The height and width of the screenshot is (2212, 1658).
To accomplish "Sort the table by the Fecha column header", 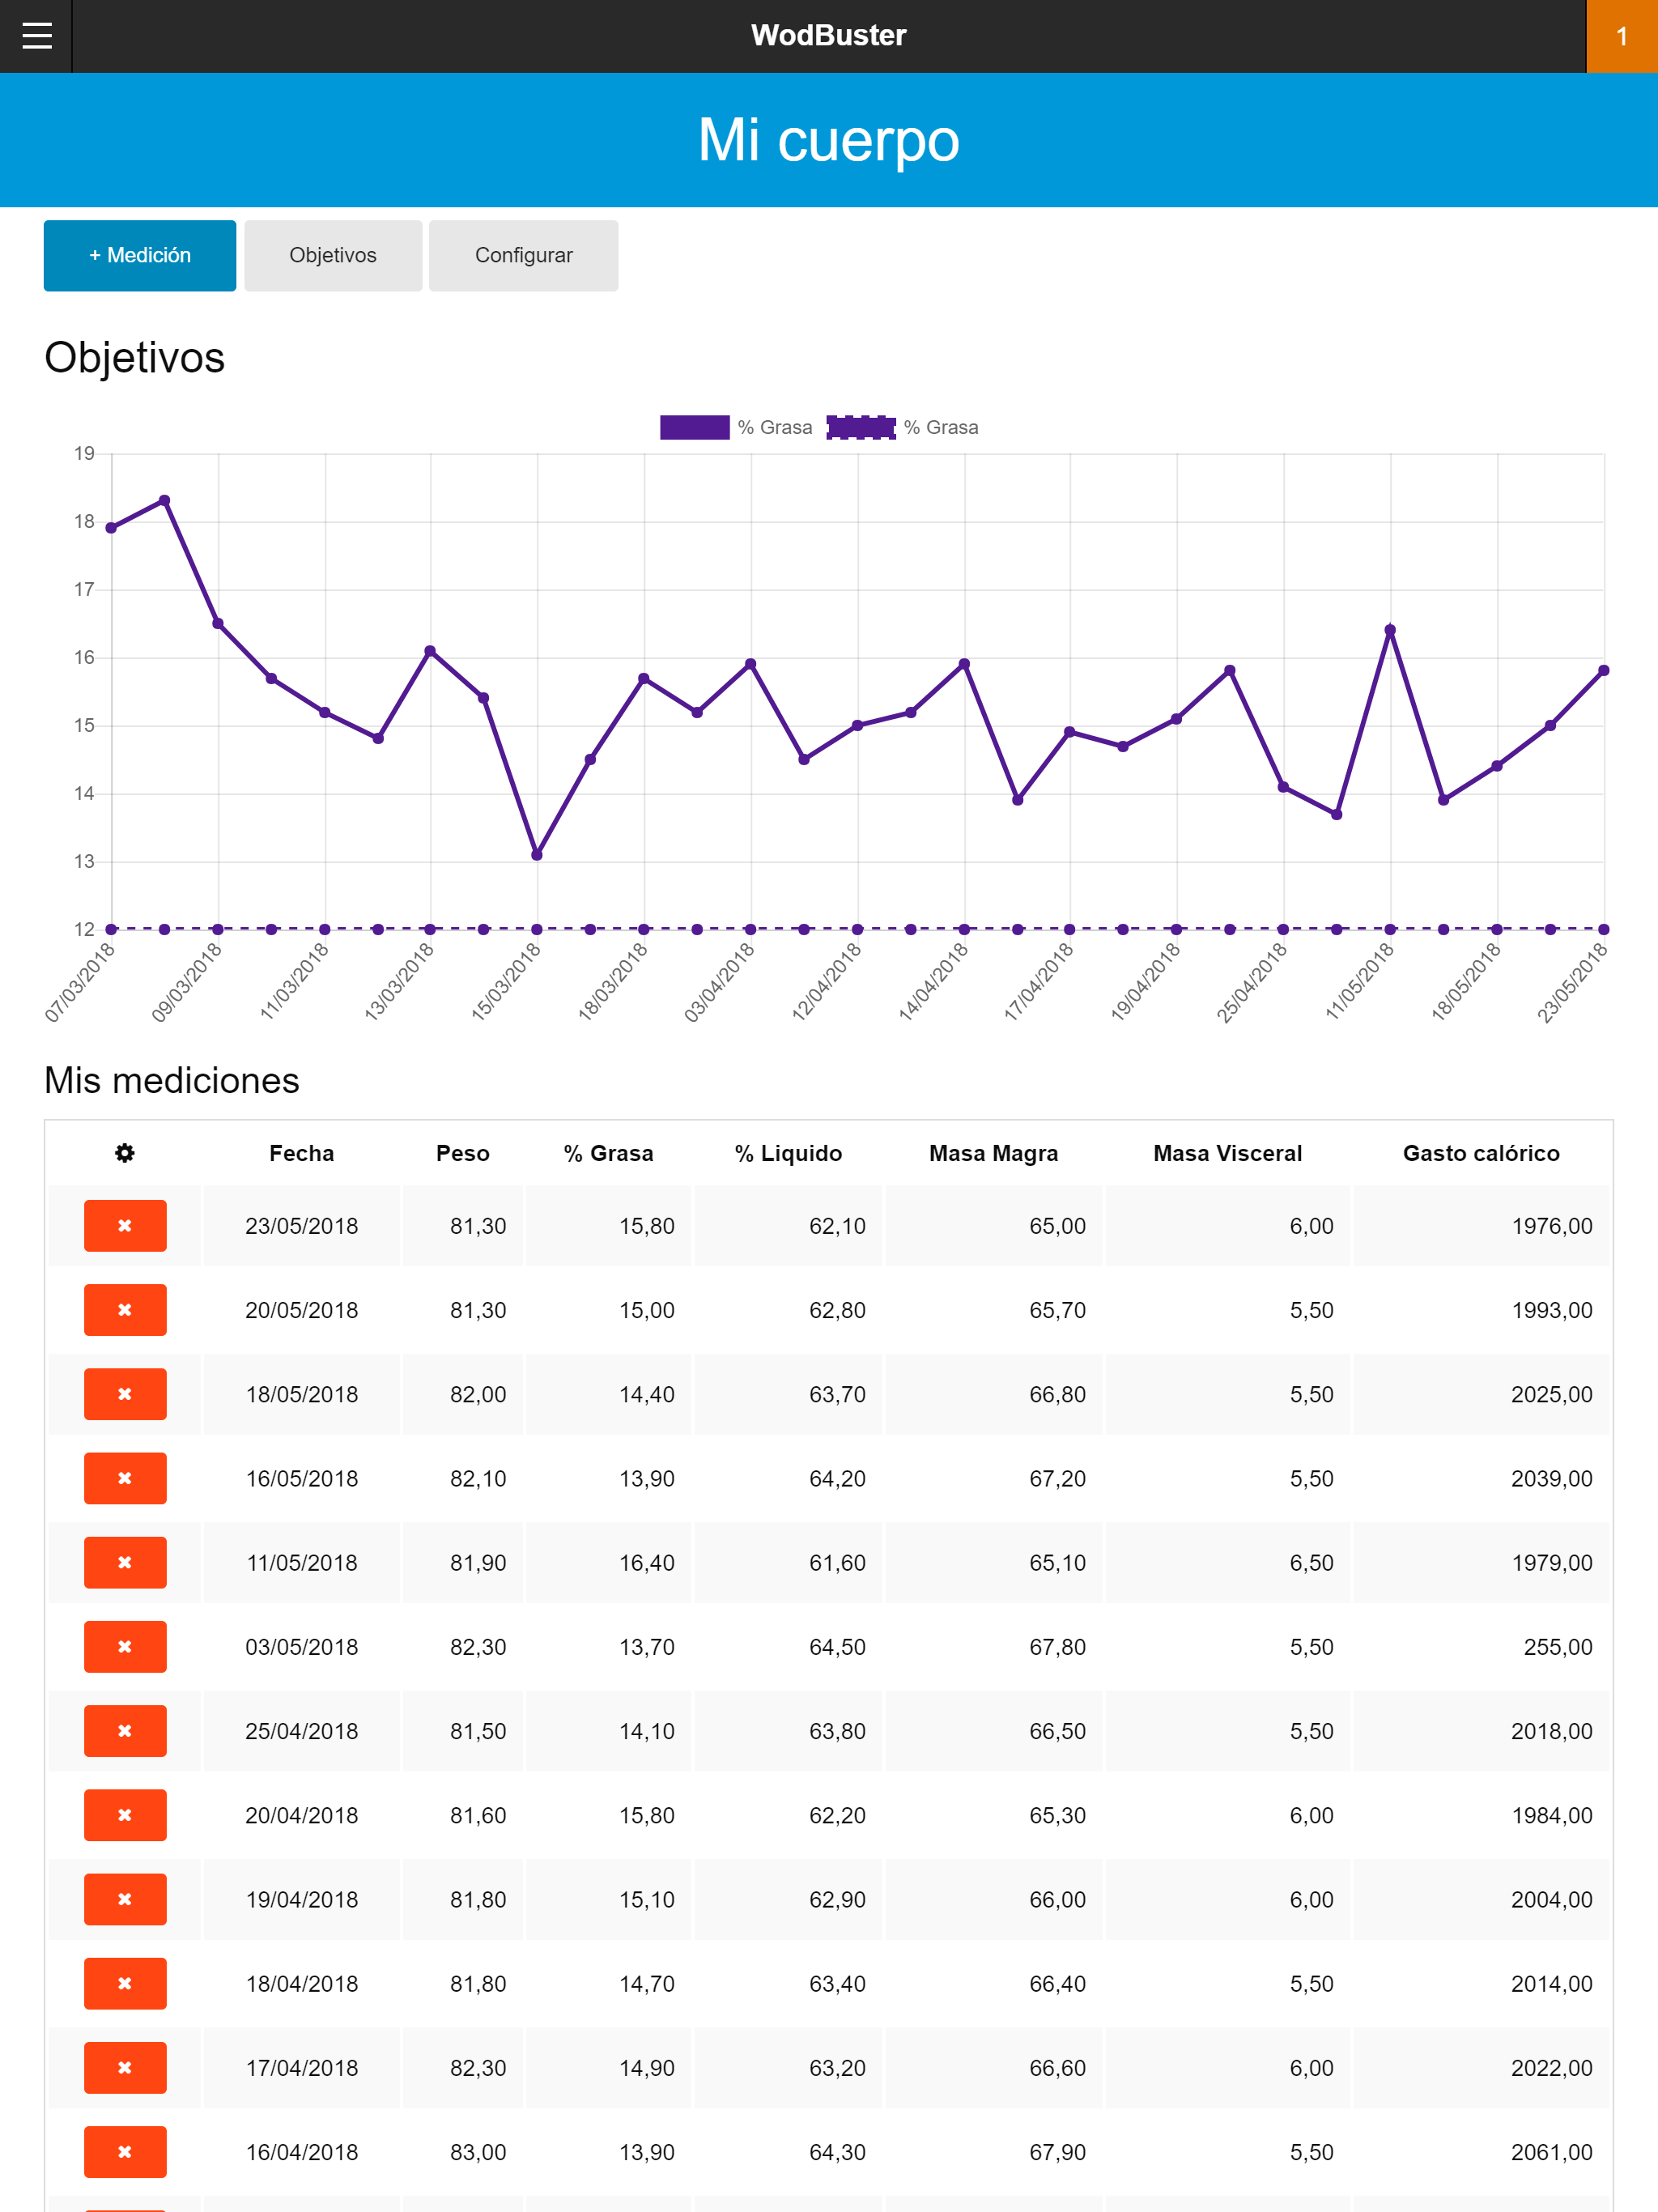I will [x=301, y=1152].
